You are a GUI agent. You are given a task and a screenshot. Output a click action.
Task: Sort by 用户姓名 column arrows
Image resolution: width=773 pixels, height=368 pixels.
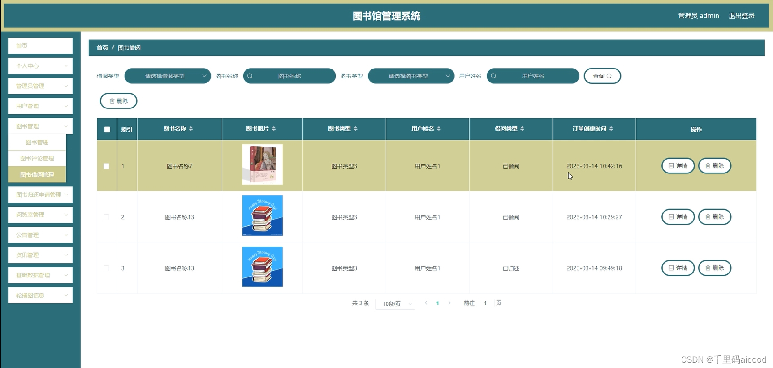(x=439, y=129)
